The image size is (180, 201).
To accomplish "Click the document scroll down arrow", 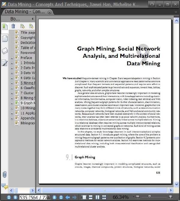I will (x=176, y=184).
